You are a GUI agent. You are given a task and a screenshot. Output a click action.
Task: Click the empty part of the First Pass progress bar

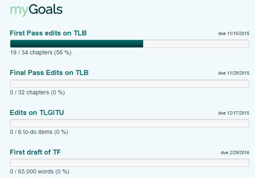click(x=196, y=44)
